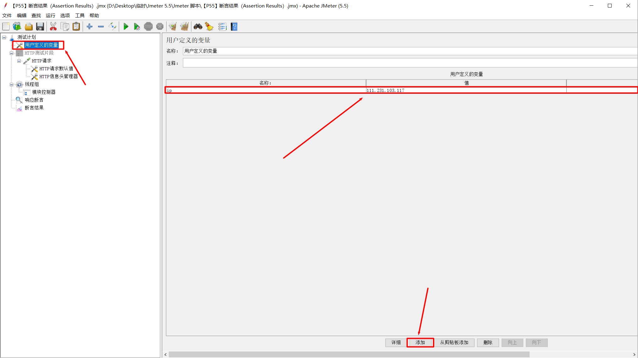Screen dimensions: 638x358
Task: Open the 查找 menu
Action: click(x=36, y=15)
